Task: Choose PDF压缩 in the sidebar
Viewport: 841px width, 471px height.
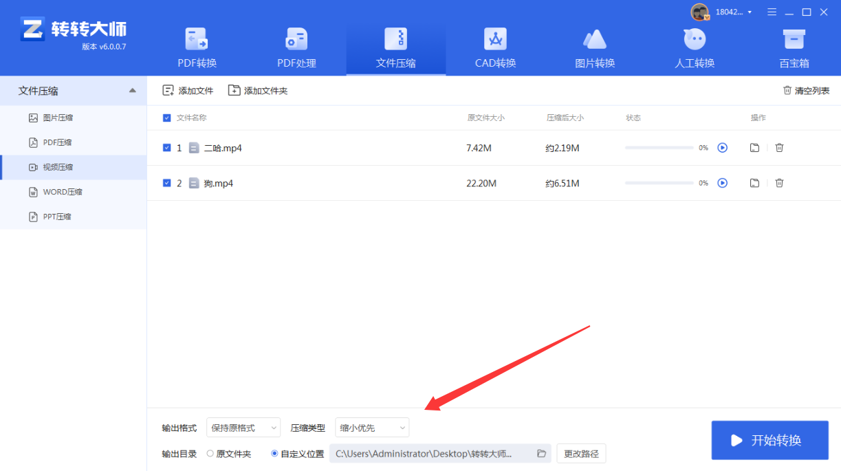Action: coord(73,142)
